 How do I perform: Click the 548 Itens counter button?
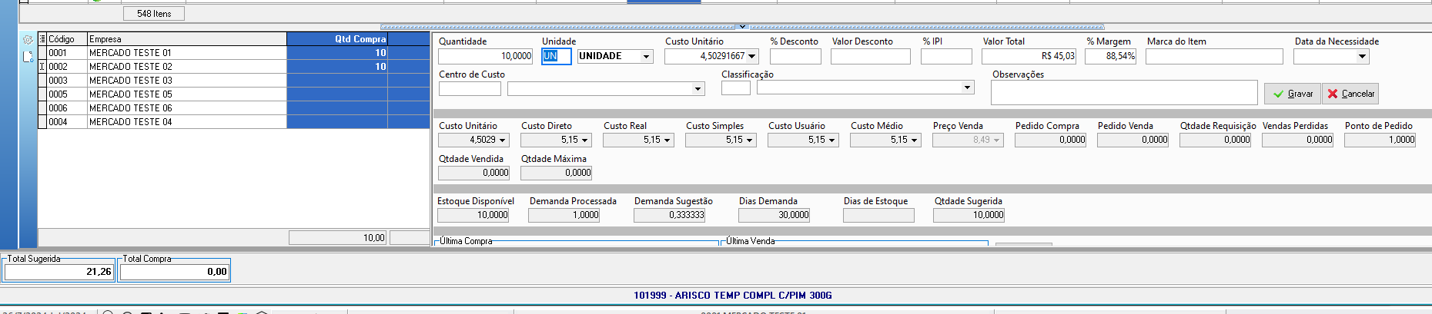pos(154,14)
